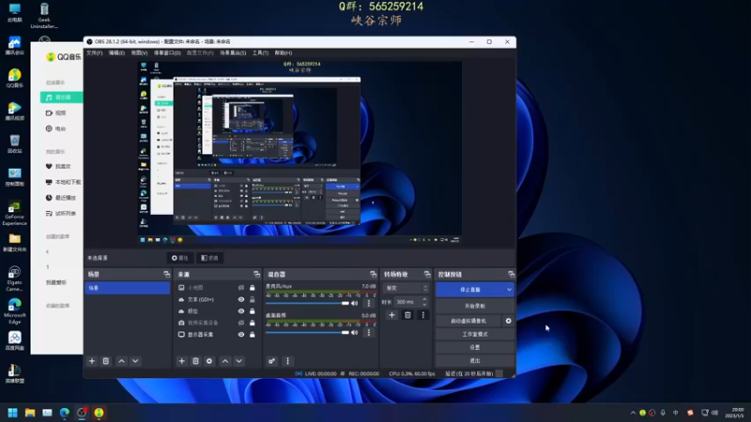Open the 渐变 transition type dropdown
Screen dimensions: 751x422
(406, 288)
